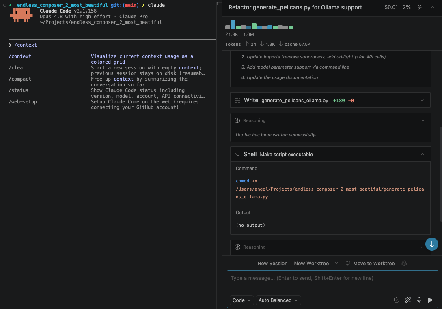Image resolution: width=442 pixels, height=309 pixels.
Task: Click the terminal pane circle indicator
Action: [x=5, y=5]
